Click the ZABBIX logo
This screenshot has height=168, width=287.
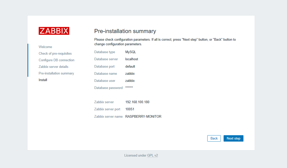(54, 31)
